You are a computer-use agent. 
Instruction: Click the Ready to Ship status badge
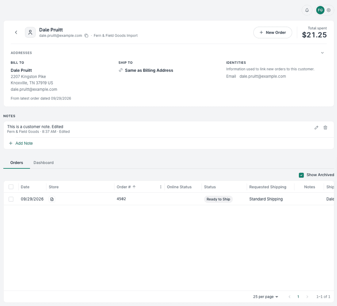(218, 199)
